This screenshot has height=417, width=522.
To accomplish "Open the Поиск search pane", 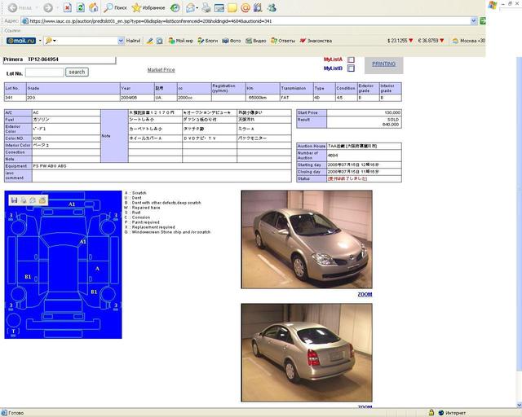I will tap(116, 7).
